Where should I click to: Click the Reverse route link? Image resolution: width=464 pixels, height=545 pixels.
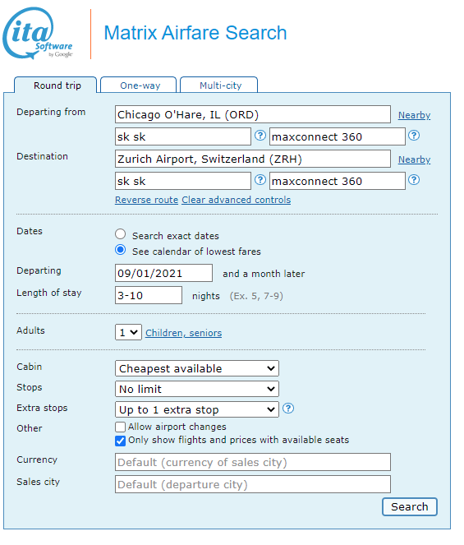(x=146, y=201)
